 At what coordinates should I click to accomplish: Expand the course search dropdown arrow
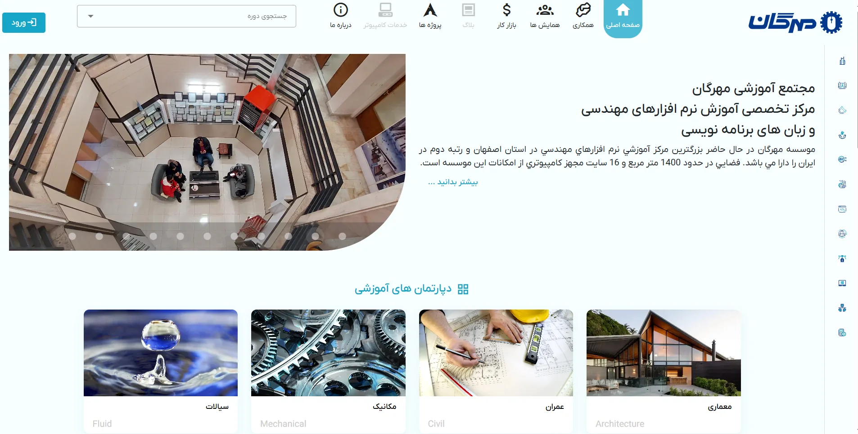(x=90, y=16)
